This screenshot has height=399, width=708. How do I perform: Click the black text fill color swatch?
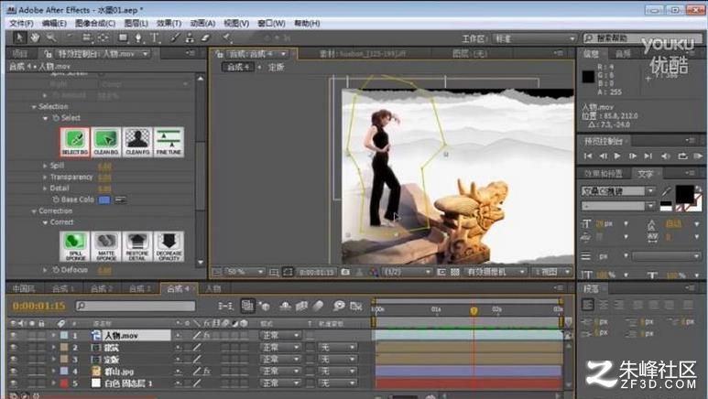coord(684,194)
